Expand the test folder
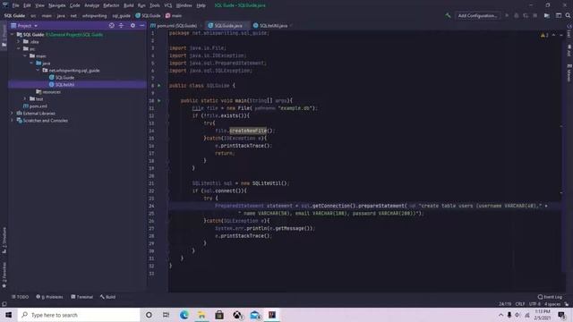The width and height of the screenshot is (573, 322). (x=25, y=98)
